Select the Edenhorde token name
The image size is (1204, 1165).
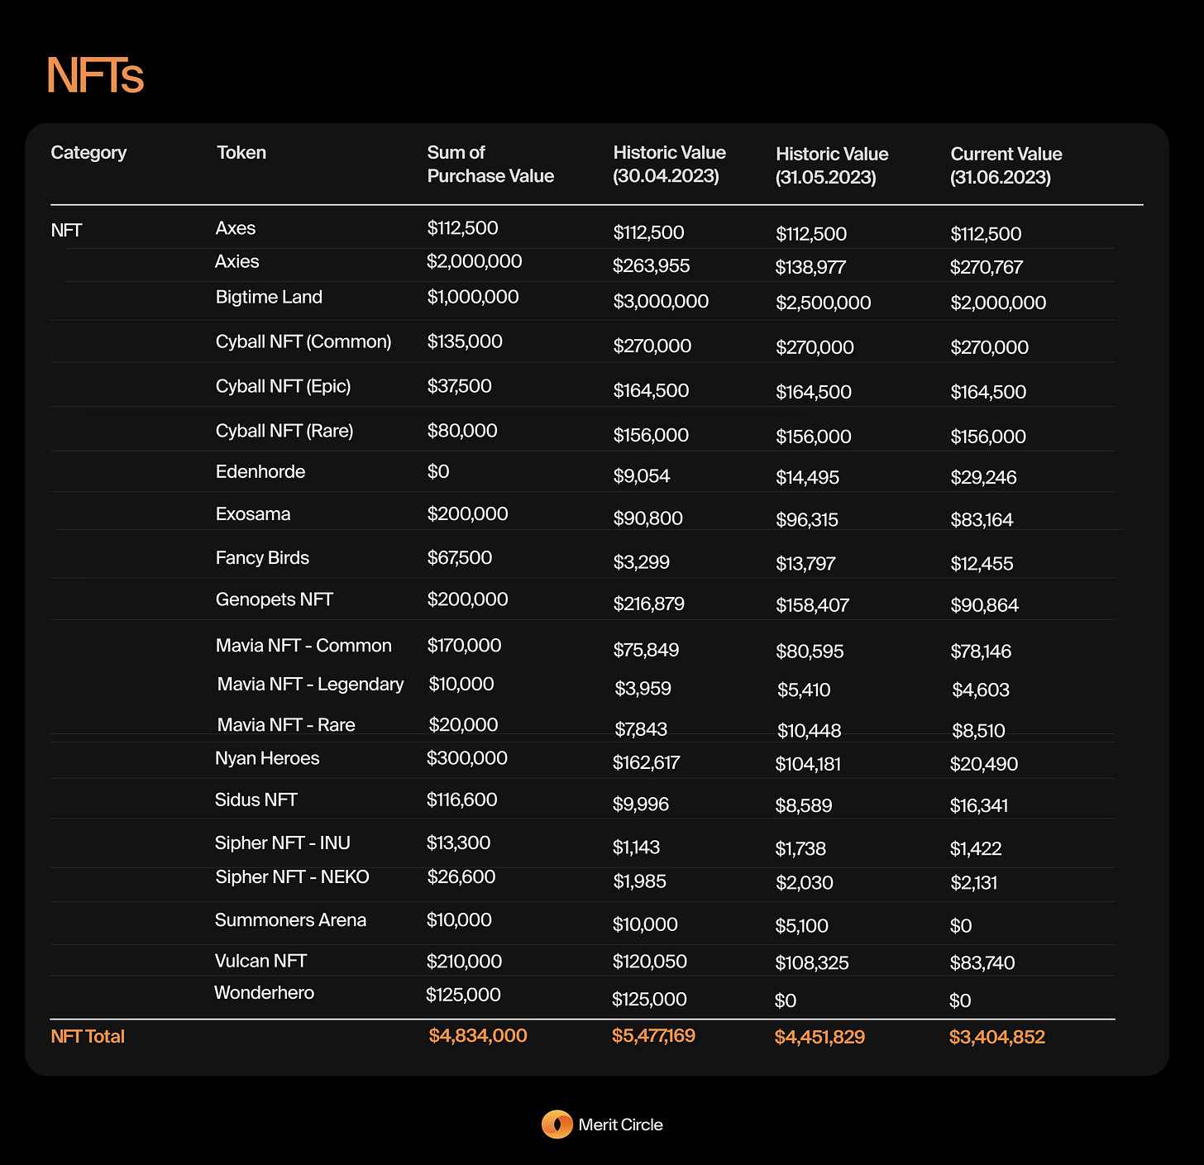click(260, 471)
